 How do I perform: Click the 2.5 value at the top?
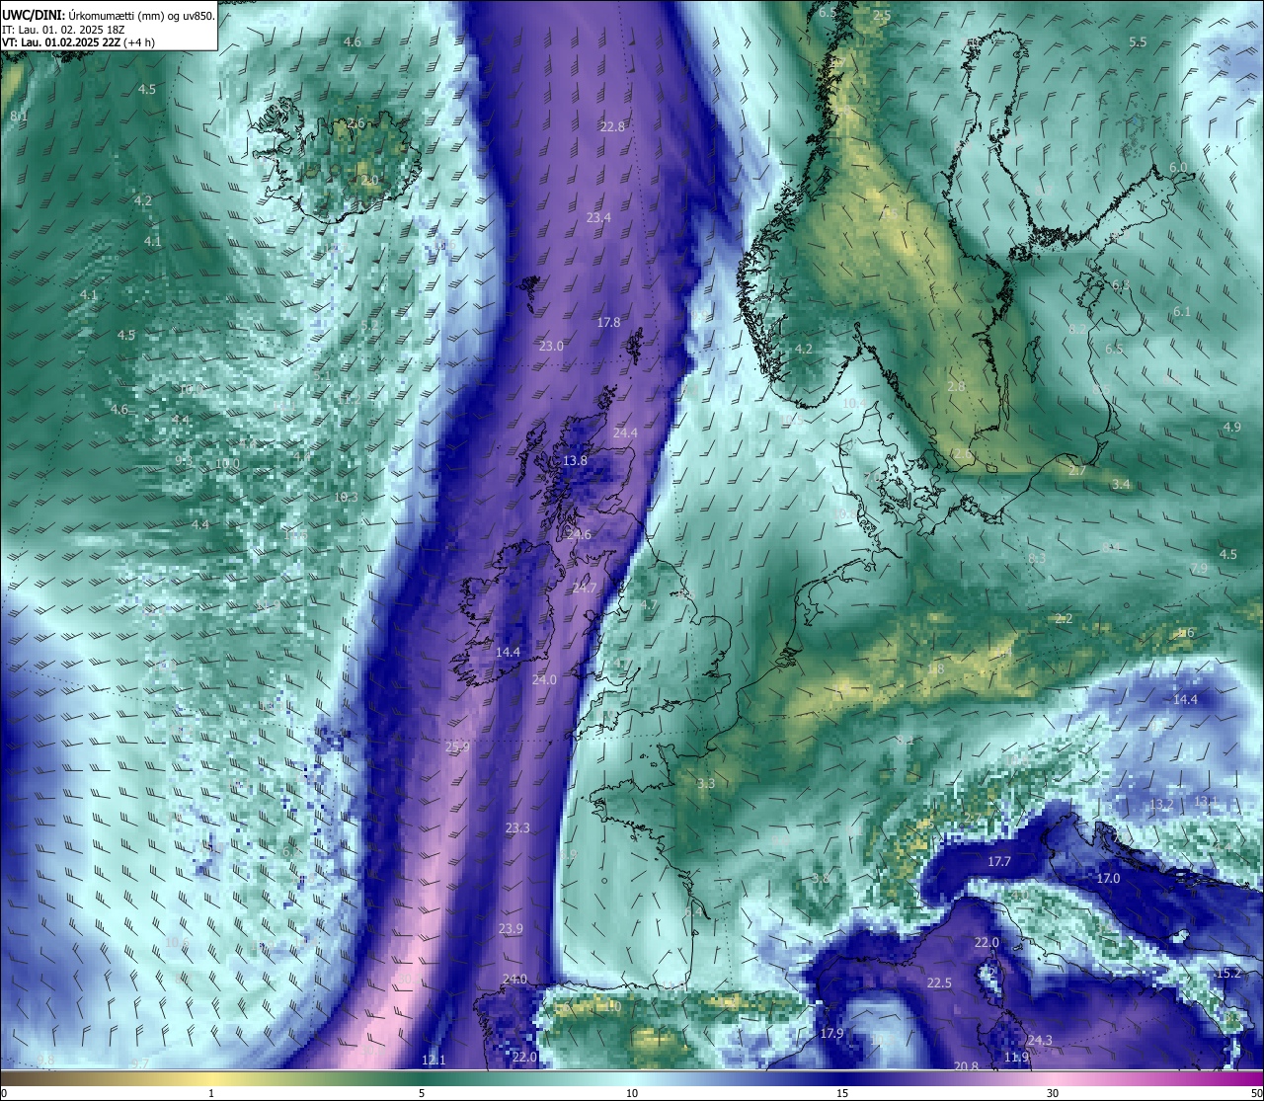point(882,15)
